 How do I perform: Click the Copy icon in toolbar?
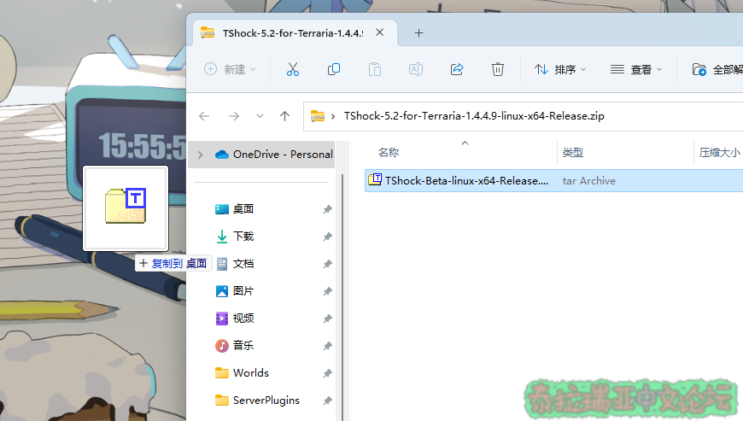(334, 70)
